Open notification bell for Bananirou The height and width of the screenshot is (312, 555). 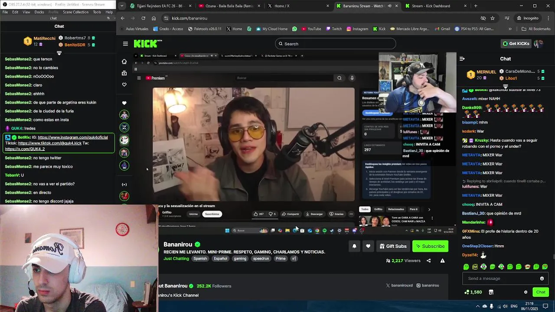tap(354, 246)
